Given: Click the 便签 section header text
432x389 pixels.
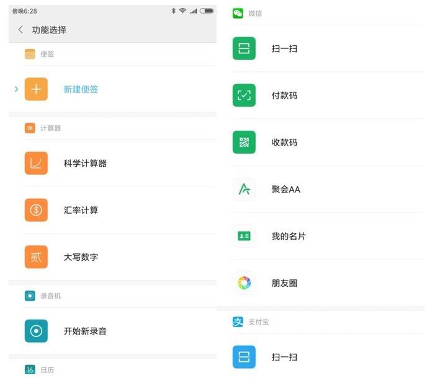Looking at the screenshot, I should 47,54.
